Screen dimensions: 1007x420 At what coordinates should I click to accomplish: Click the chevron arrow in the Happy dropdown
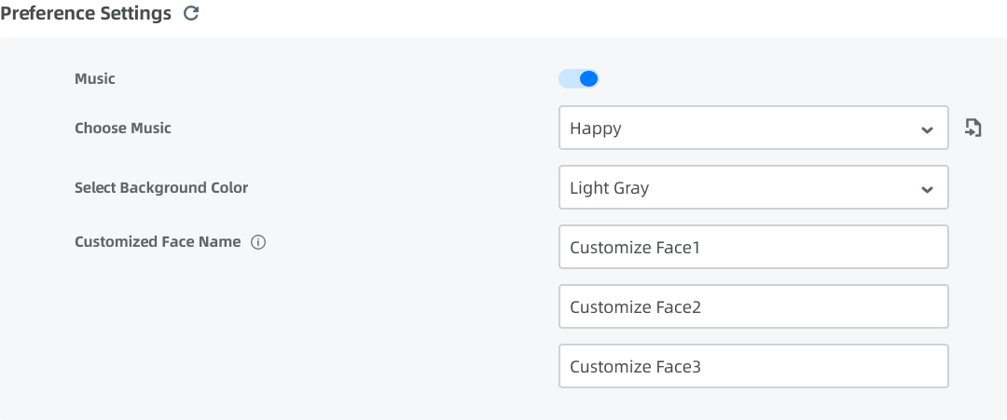pyautogui.click(x=927, y=129)
